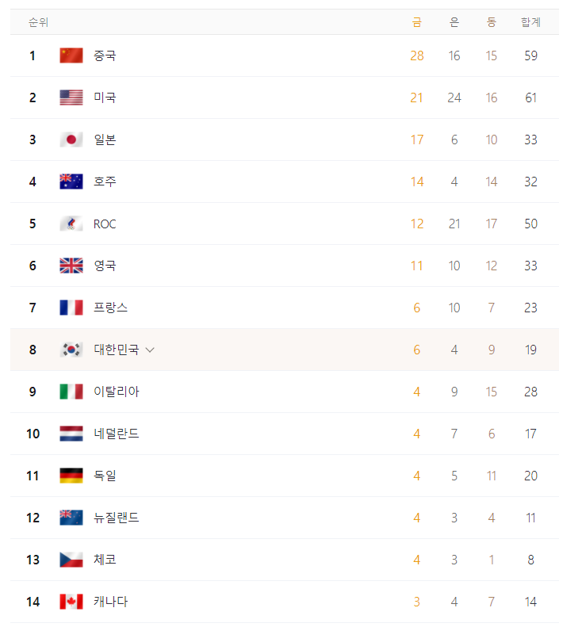582x627 pixels.
Task: Click the United Kingdom flag icon
Action: 71,266
